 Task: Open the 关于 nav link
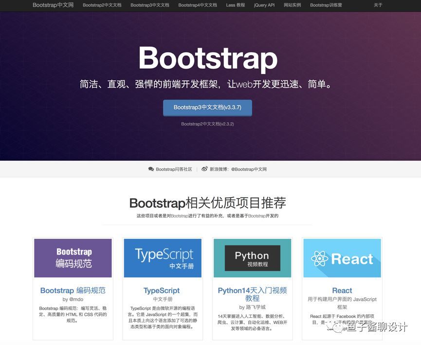[378, 5]
